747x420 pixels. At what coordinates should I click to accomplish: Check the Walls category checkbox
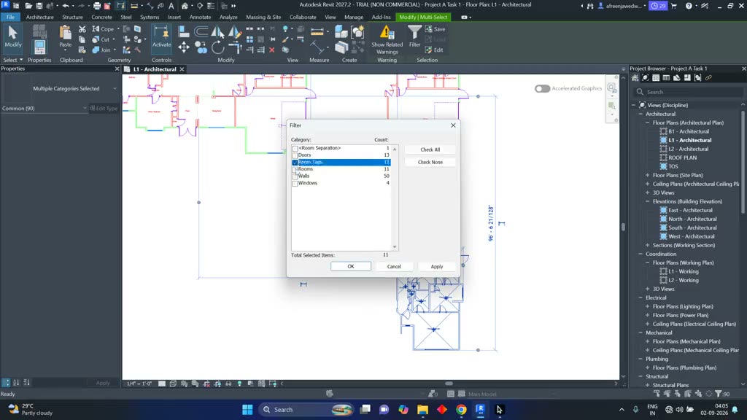295,176
